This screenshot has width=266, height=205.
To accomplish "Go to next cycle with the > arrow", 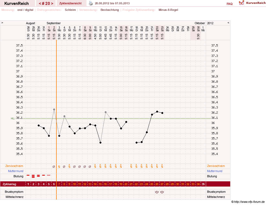I will click(x=52, y=4).
